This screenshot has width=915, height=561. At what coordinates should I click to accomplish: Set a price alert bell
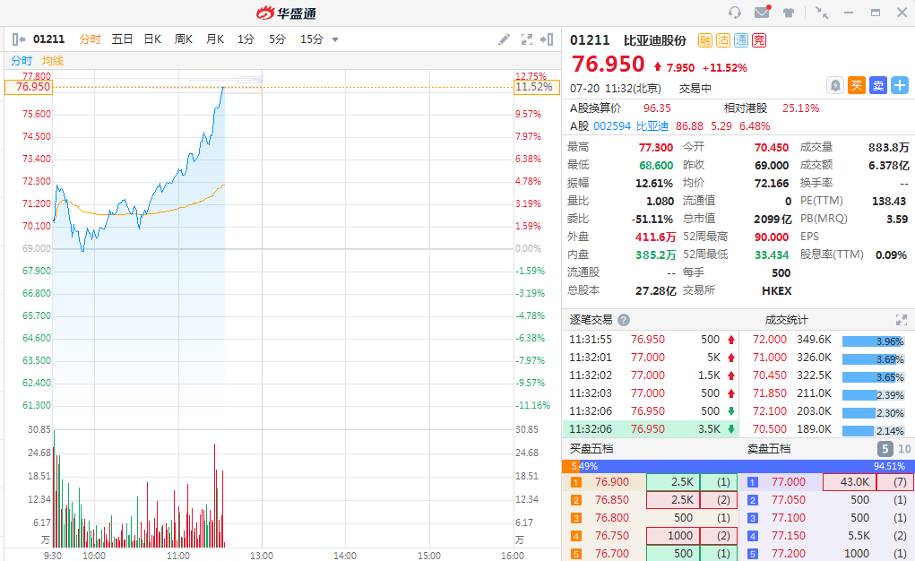(x=835, y=86)
